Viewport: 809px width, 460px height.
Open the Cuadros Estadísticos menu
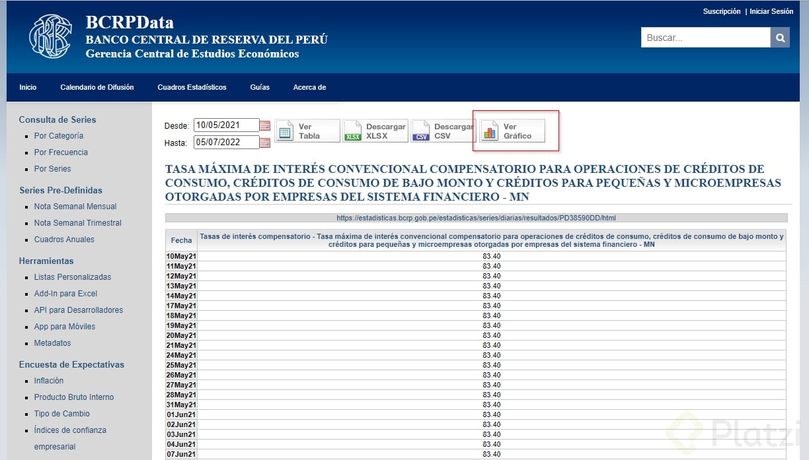(x=192, y=87)
